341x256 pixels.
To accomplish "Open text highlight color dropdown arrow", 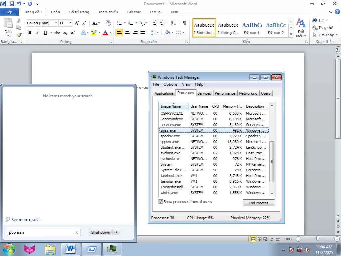I will pos(99,33).
